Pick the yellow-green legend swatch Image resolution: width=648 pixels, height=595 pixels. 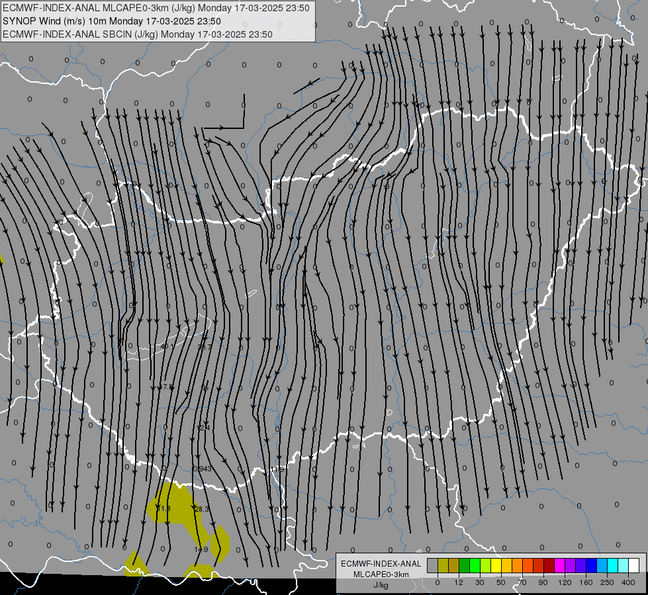pyautogui.click(x=486, y=565)
